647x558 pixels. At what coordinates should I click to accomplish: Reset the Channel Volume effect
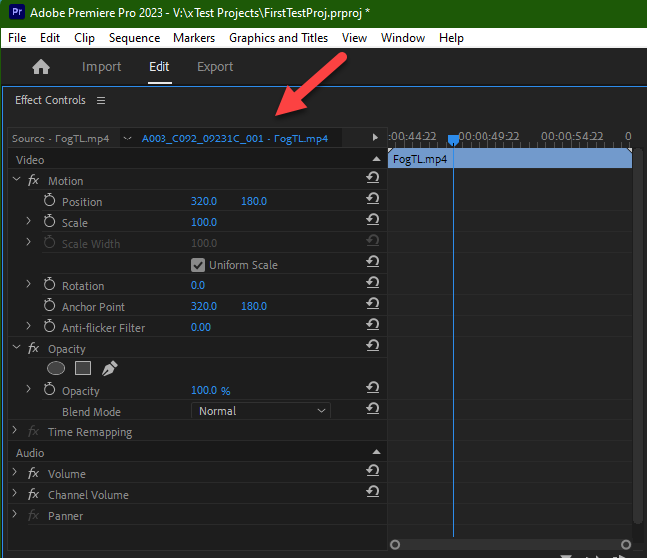click(373, 492)
